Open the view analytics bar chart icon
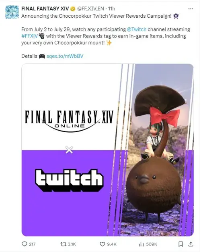The height and width of the screenshot is (252, 201). (142, 244)
